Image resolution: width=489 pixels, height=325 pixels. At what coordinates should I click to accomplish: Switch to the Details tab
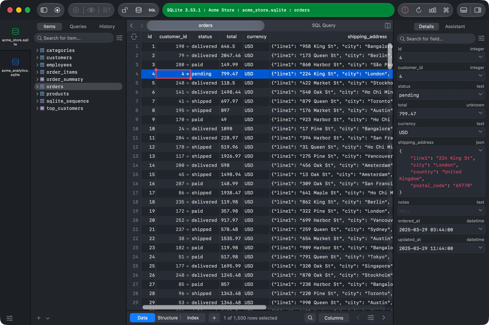coord(426,27)
